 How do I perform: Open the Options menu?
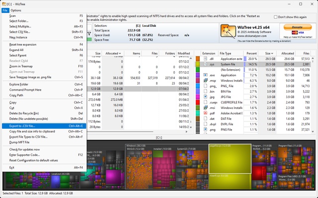(x=16, y=10)
